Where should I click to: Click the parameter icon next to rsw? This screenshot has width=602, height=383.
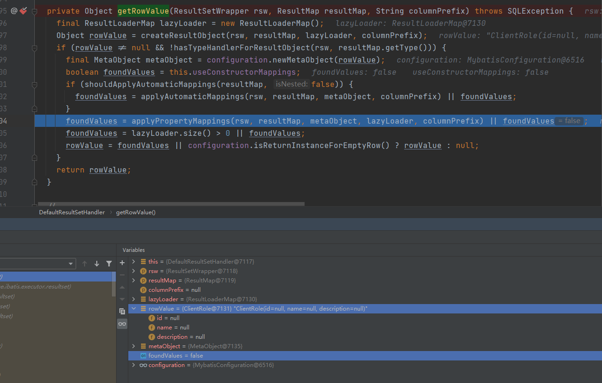pos(143,271)
